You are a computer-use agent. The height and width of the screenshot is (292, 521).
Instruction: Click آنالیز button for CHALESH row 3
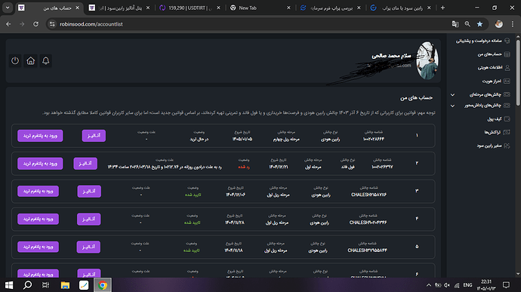(x=89, y=192)
